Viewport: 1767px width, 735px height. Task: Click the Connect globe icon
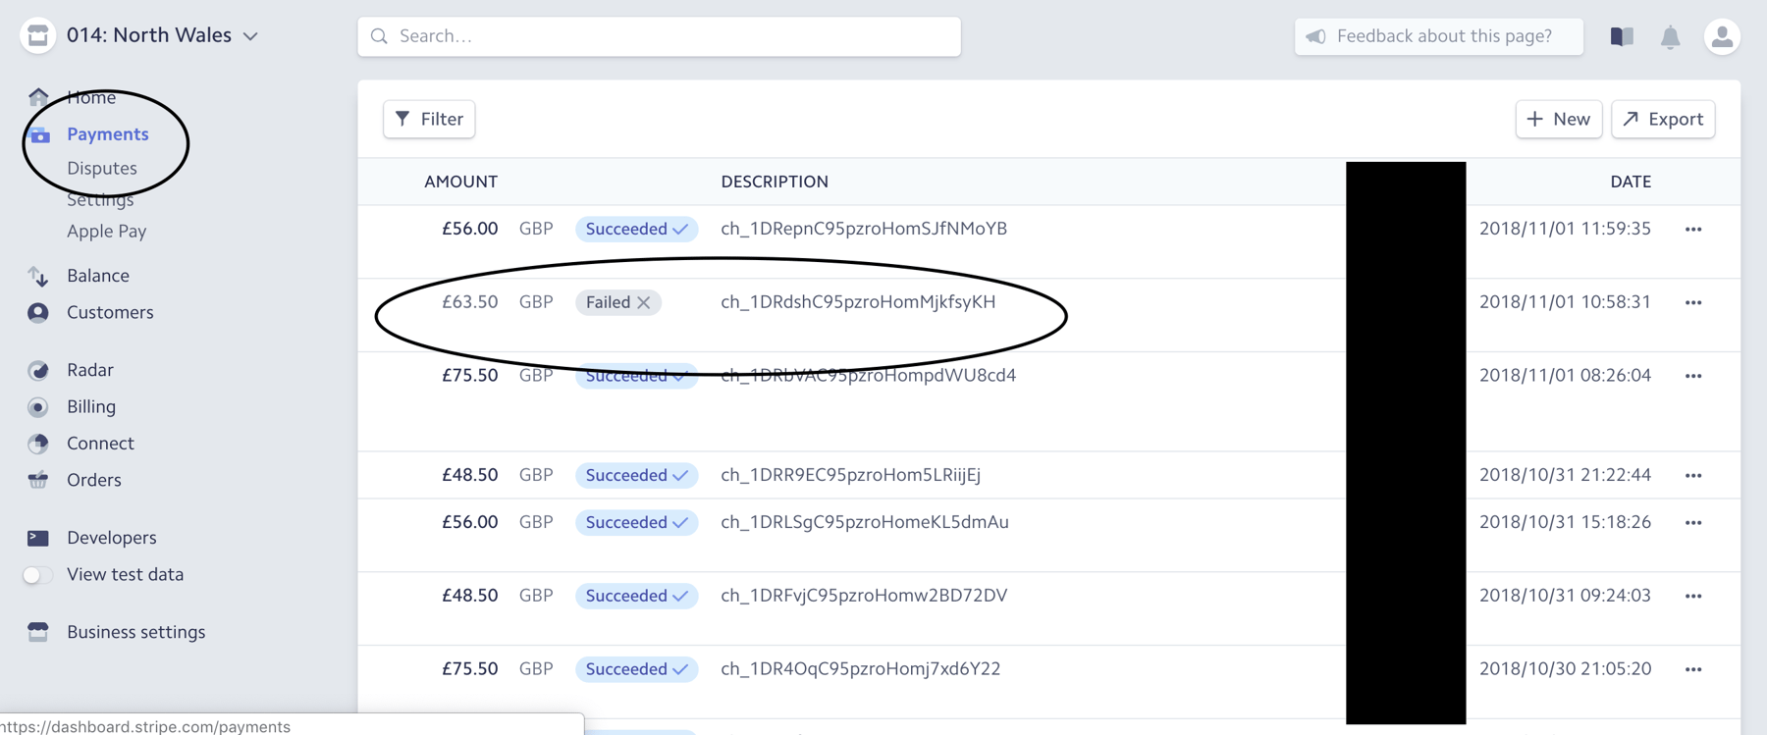point(38,444)
